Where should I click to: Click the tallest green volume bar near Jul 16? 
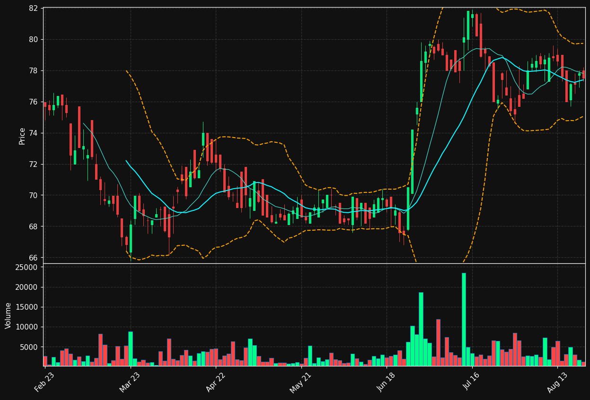(x=464, y=319)
